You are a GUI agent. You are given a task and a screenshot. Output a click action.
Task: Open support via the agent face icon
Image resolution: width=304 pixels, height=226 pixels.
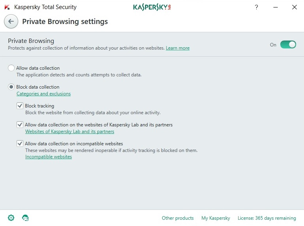pyautogui.click(x=25, y=218)
